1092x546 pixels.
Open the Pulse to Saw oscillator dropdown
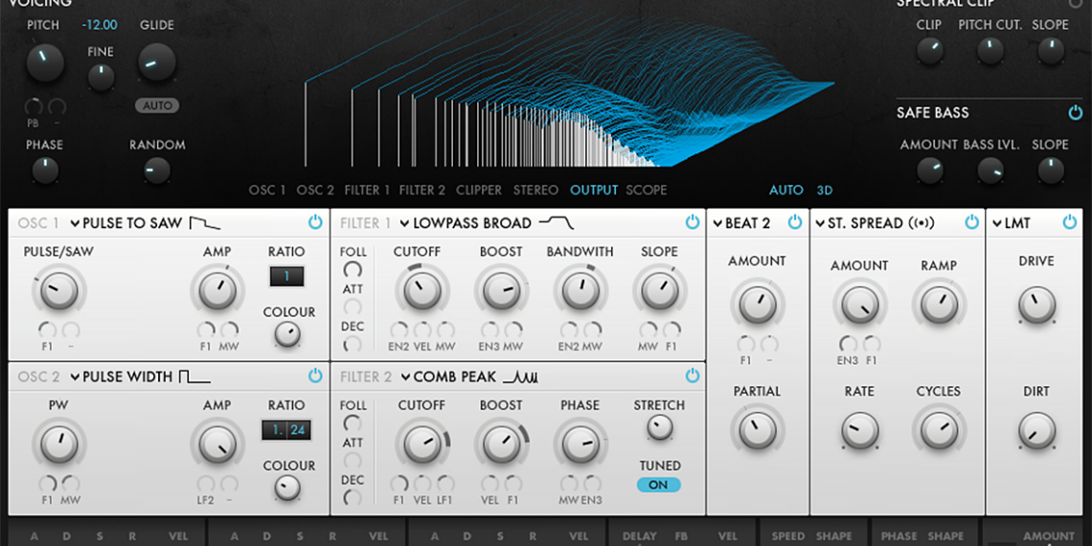(75, 224)
